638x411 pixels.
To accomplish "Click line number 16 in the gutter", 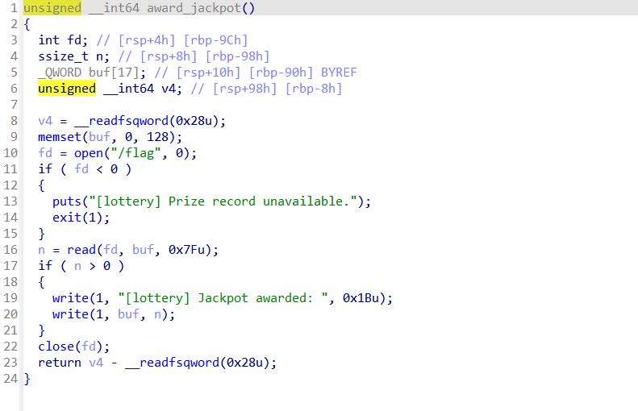I will click(x=10, y=250).
